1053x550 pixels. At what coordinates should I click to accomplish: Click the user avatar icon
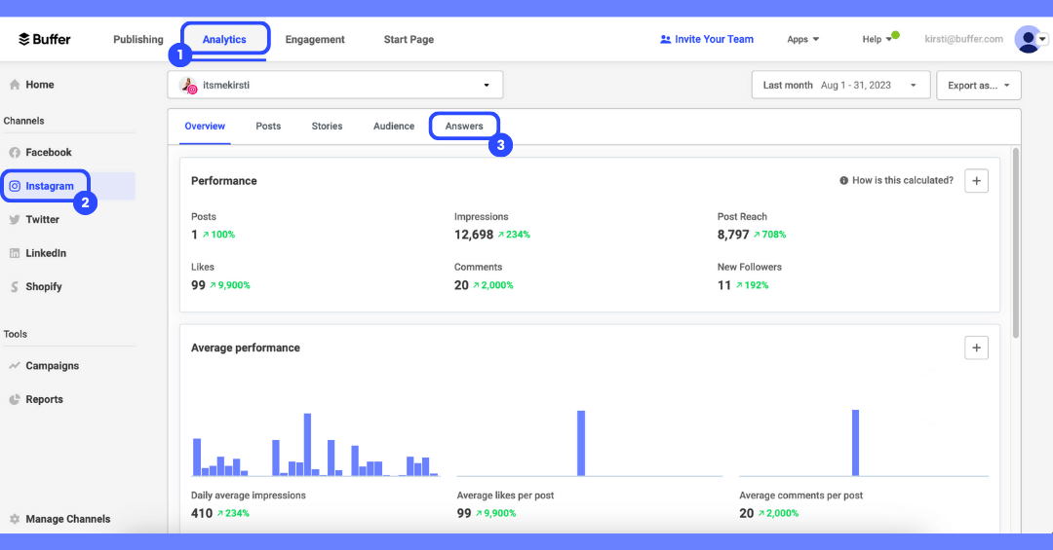pos(1027,40)
